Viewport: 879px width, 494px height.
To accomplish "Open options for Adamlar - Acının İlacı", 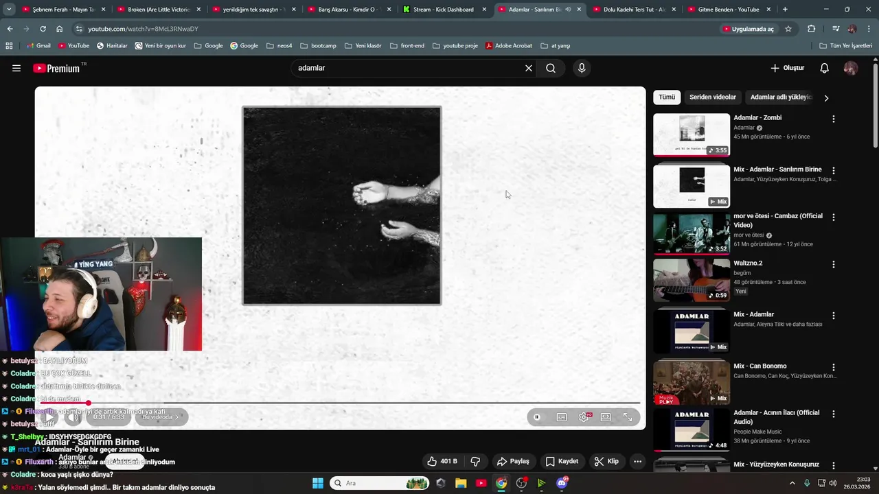I will pyautogui.click(x=834, y=414).
